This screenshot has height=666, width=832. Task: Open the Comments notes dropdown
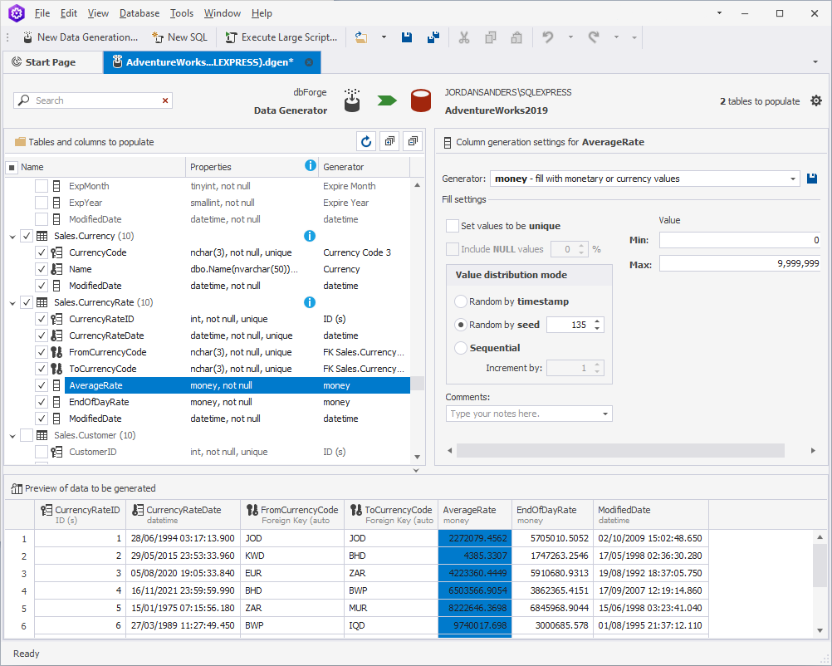tap(604, 414)
